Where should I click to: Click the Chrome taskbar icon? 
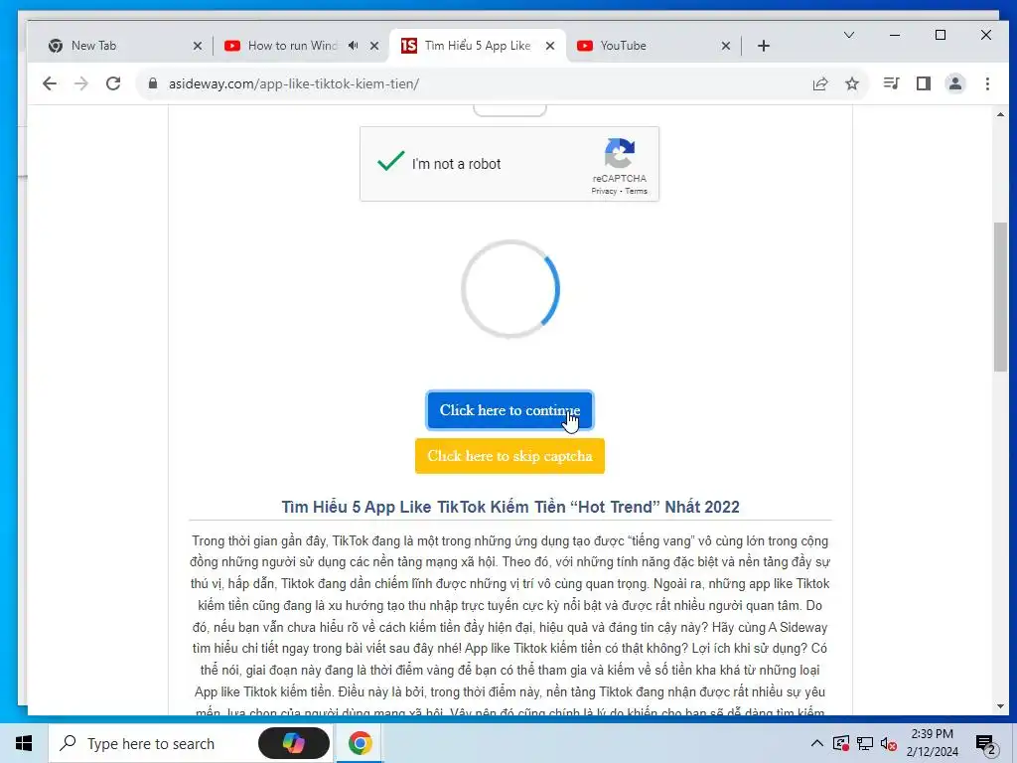tap(360, 743)
